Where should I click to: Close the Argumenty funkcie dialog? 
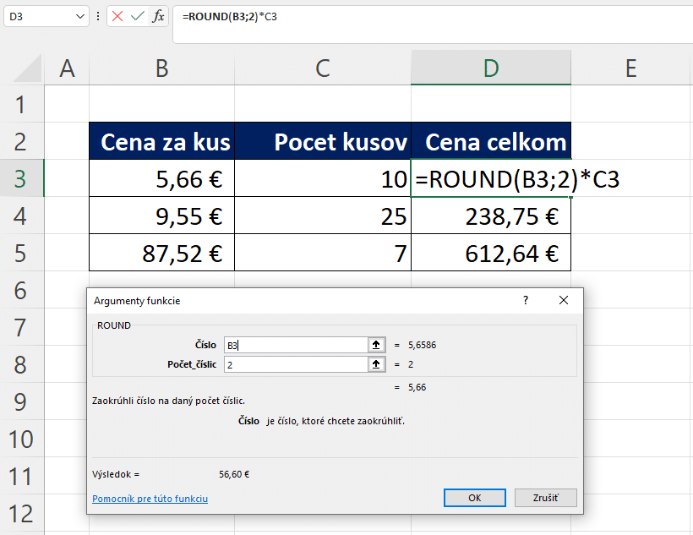click(564, 300)
